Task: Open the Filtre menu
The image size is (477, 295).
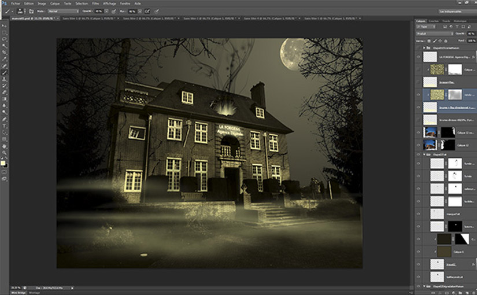Action: coord(95,3)
